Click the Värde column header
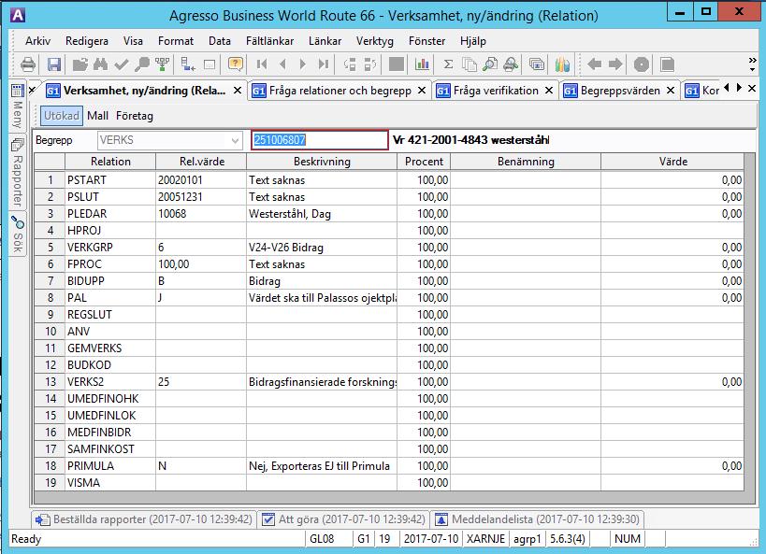Screen dimensions: 766x554 pos(672,162)
